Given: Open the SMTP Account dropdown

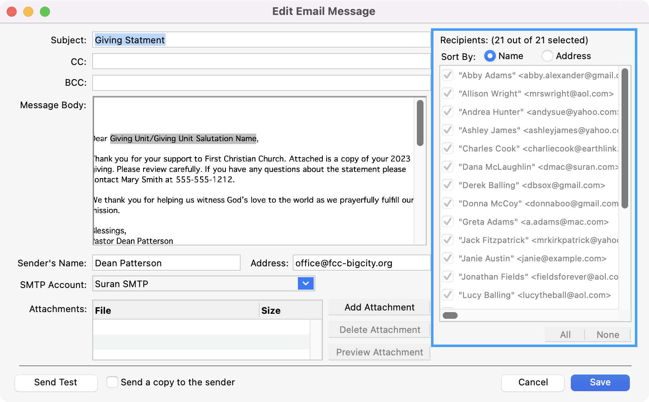Looking at the screenshot, I should pyautogui.click(x=306, y=284).
